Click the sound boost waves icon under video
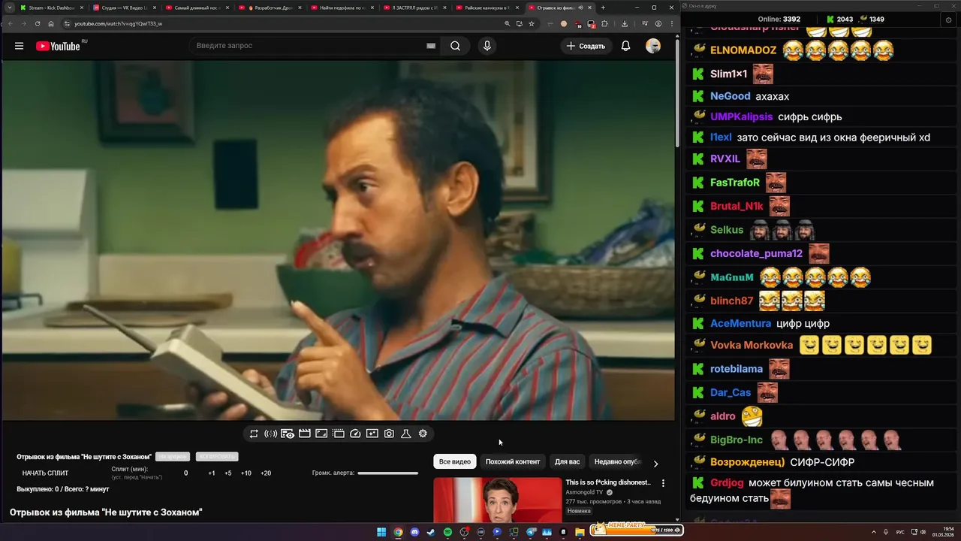961x541 pixels. [270, 434]
